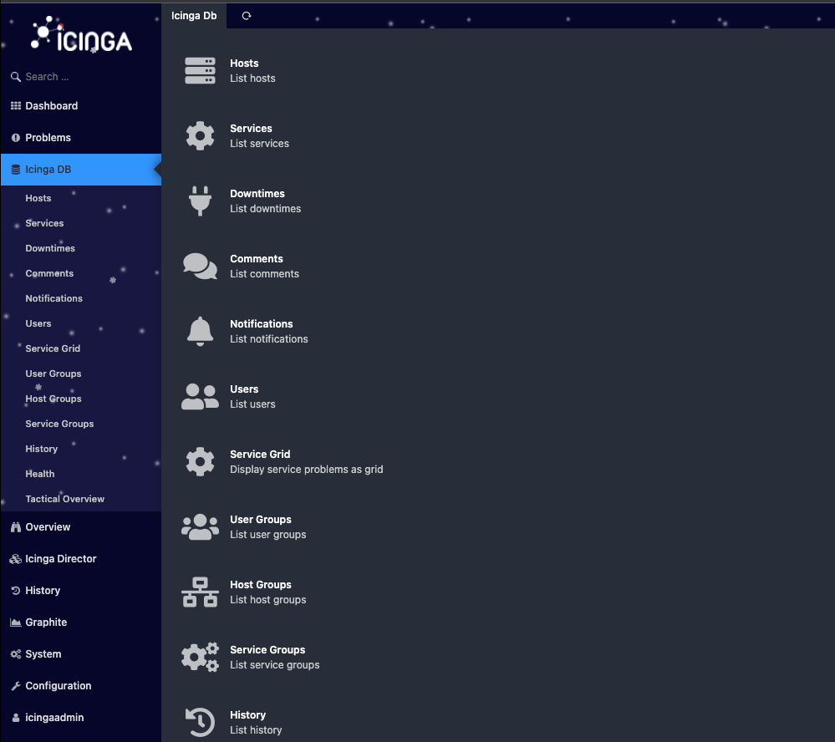Open the Hosts heading in the main panel
The width and height of the screenshot is (835, 742).
(x=244, y=64)
